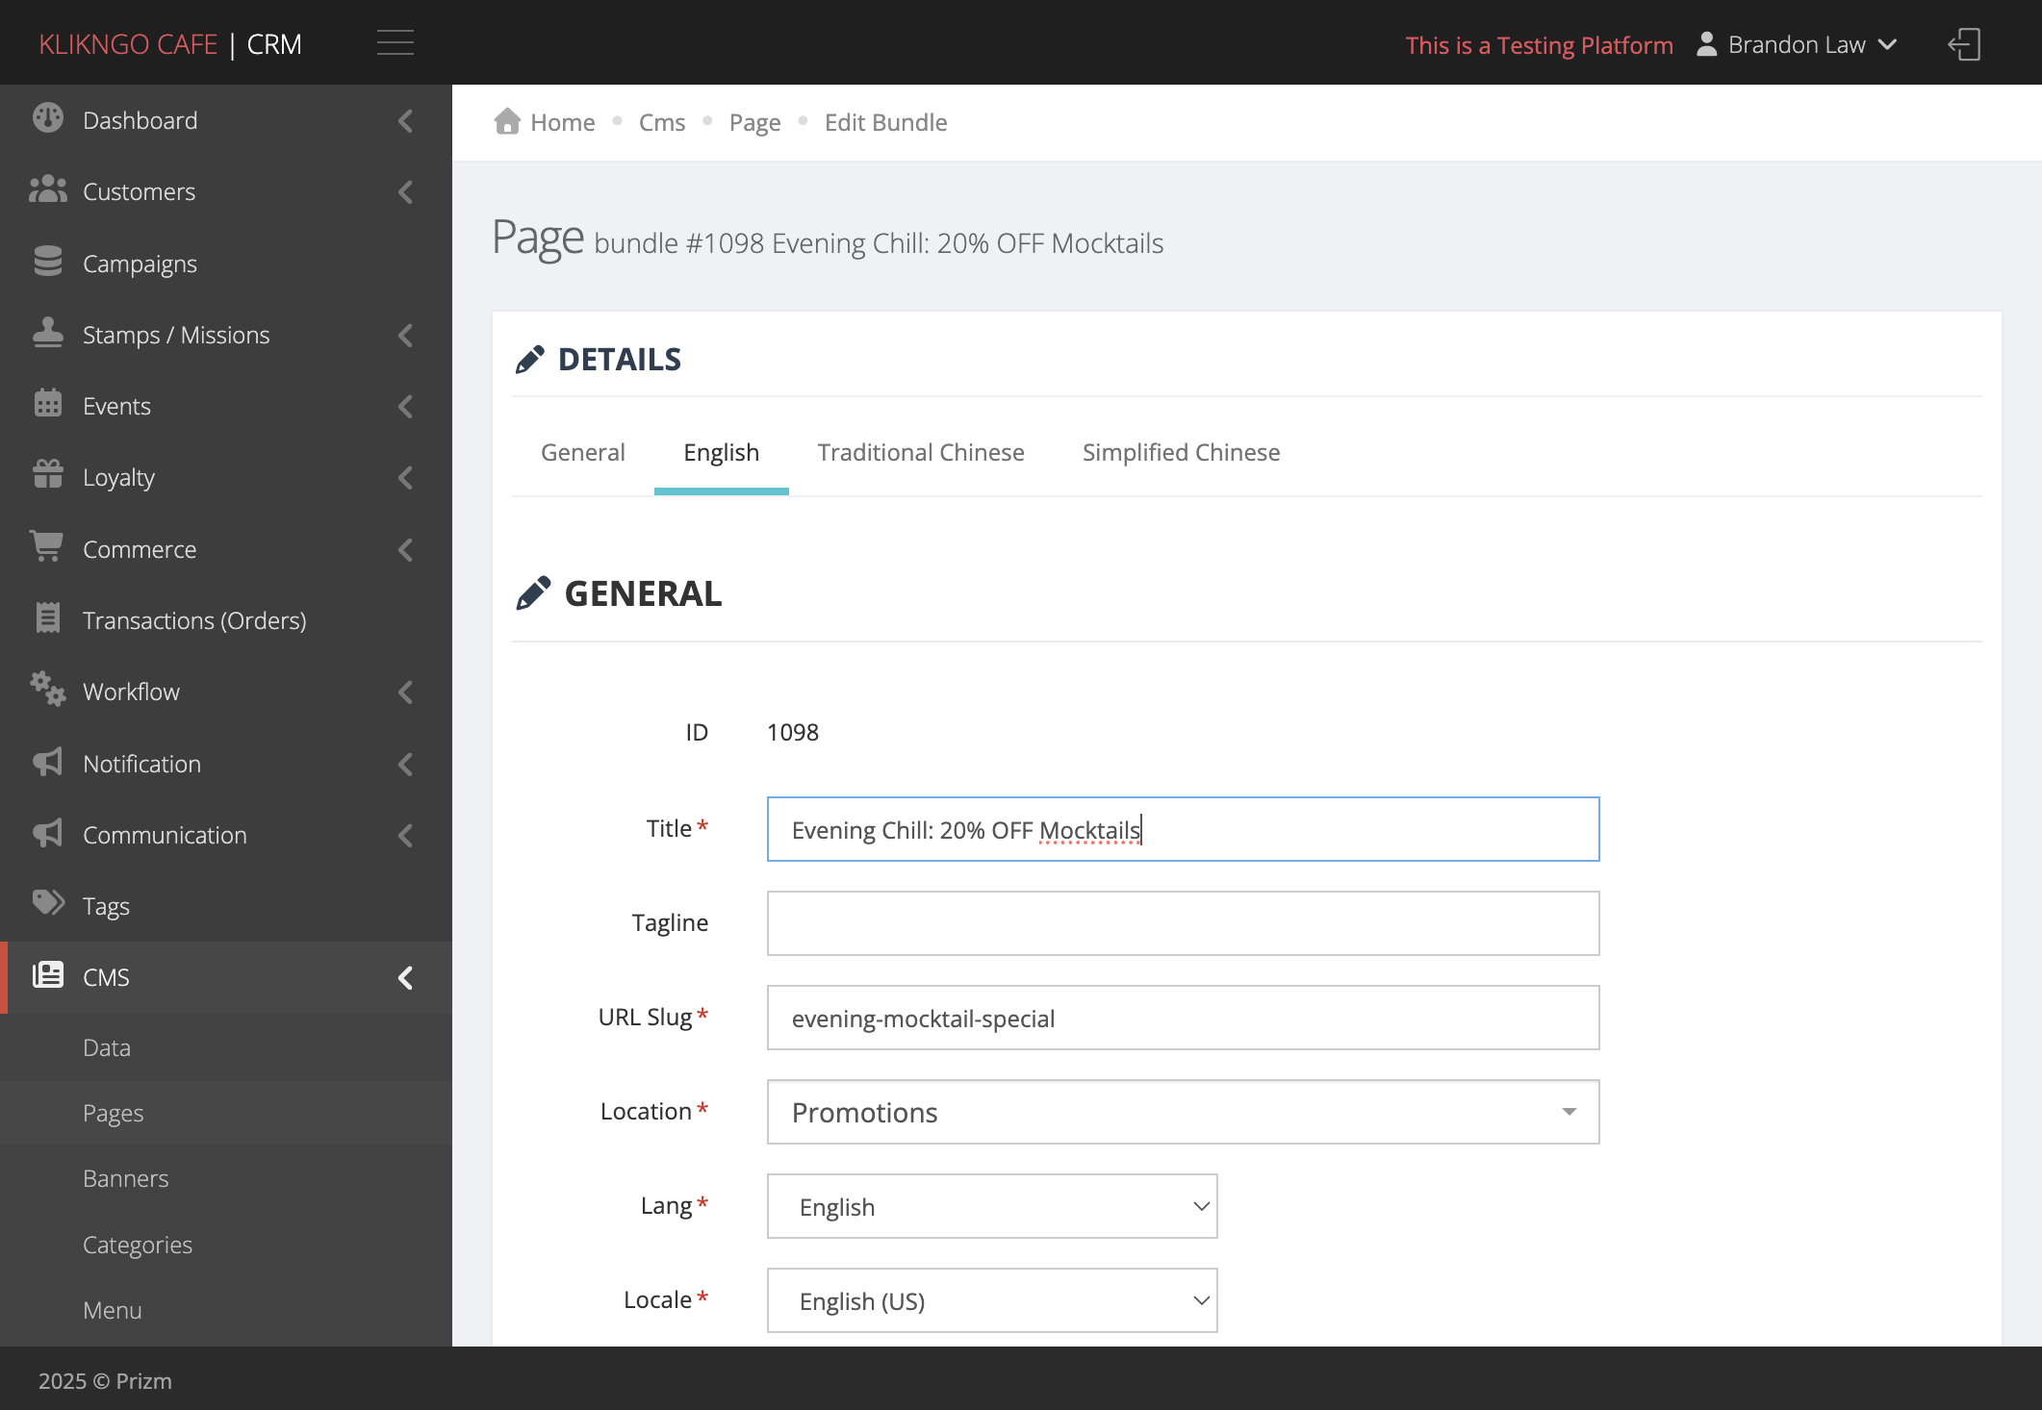Open Data under CMS submenu
Viewport: 2042px width, 1410px height.
point(106,1047)
